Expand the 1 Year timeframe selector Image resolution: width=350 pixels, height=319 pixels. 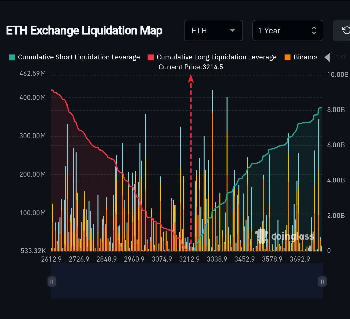[287, 31]
